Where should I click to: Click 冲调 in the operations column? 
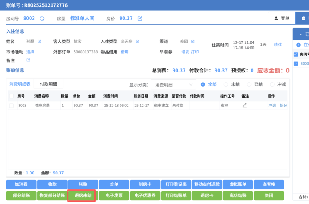(272, 106)
